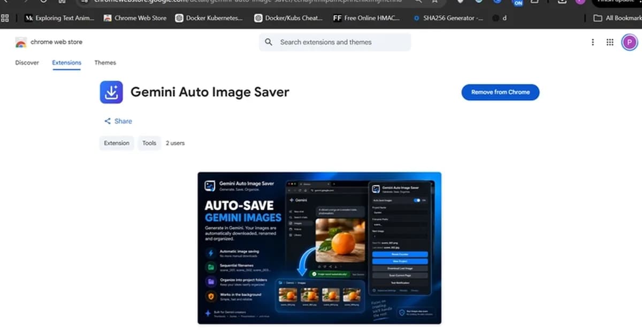This screenshot has width=642, height=336.
Task: Click the chrome web store logo
Action: [x=49, y=42]
